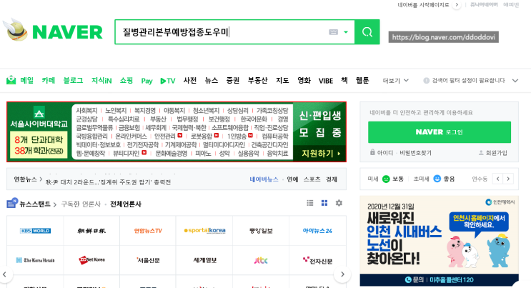The width and height of the screenshot is (531, 288).
Task: Open sportalkorea press tile
Action: (x=204, y=231)
